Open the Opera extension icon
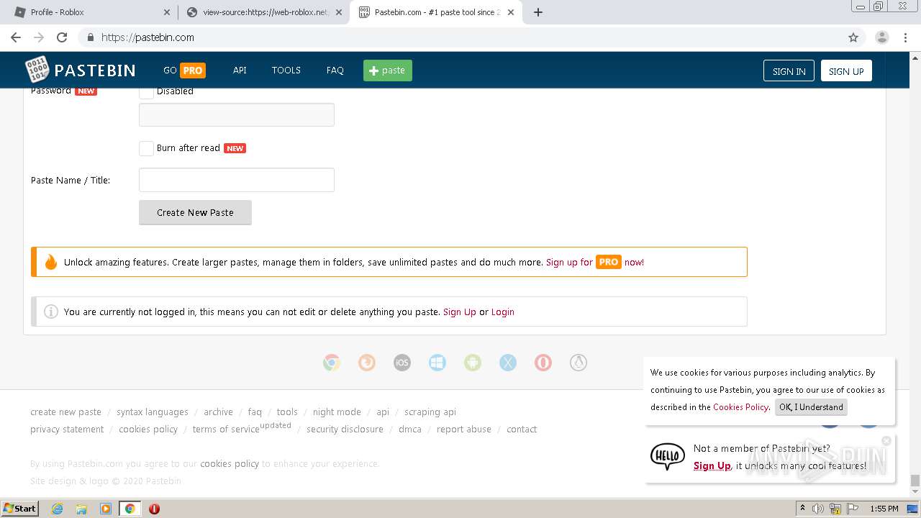The height and width of the screenshot is (518, 921). click(543, 363)
